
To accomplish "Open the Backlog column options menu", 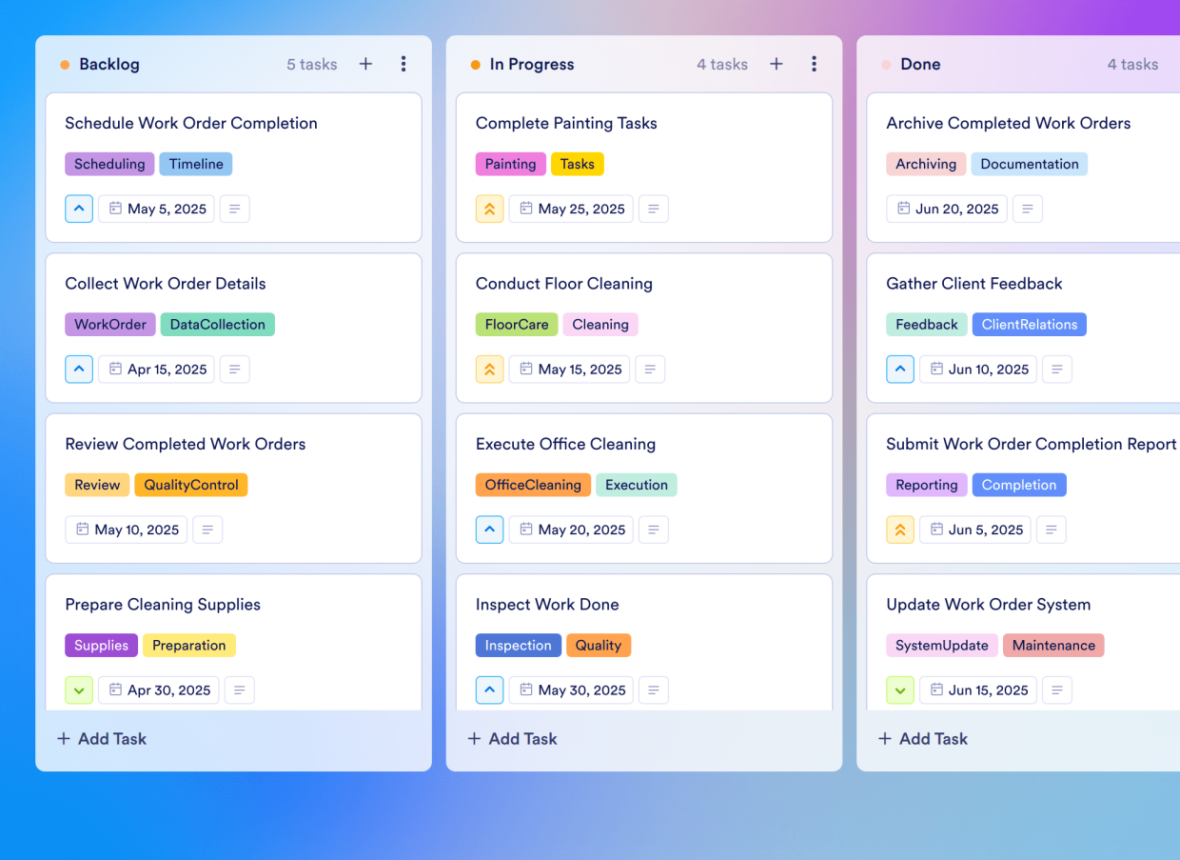I will coord(403,64).
